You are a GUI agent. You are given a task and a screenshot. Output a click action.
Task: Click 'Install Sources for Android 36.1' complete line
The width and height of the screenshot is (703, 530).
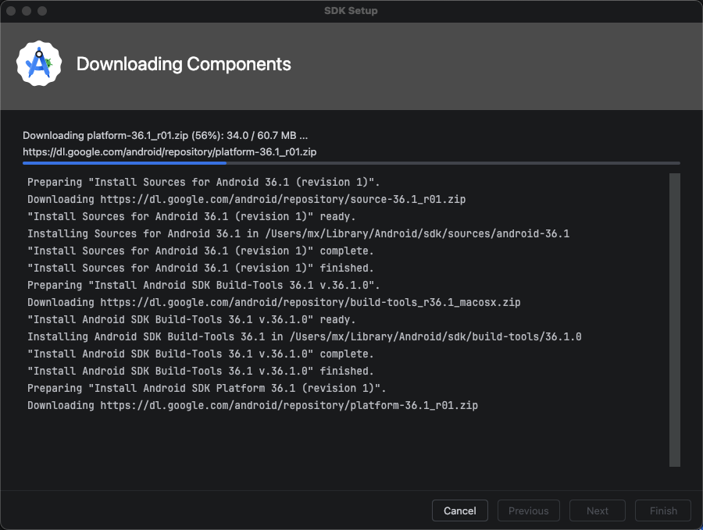[201, 251]
